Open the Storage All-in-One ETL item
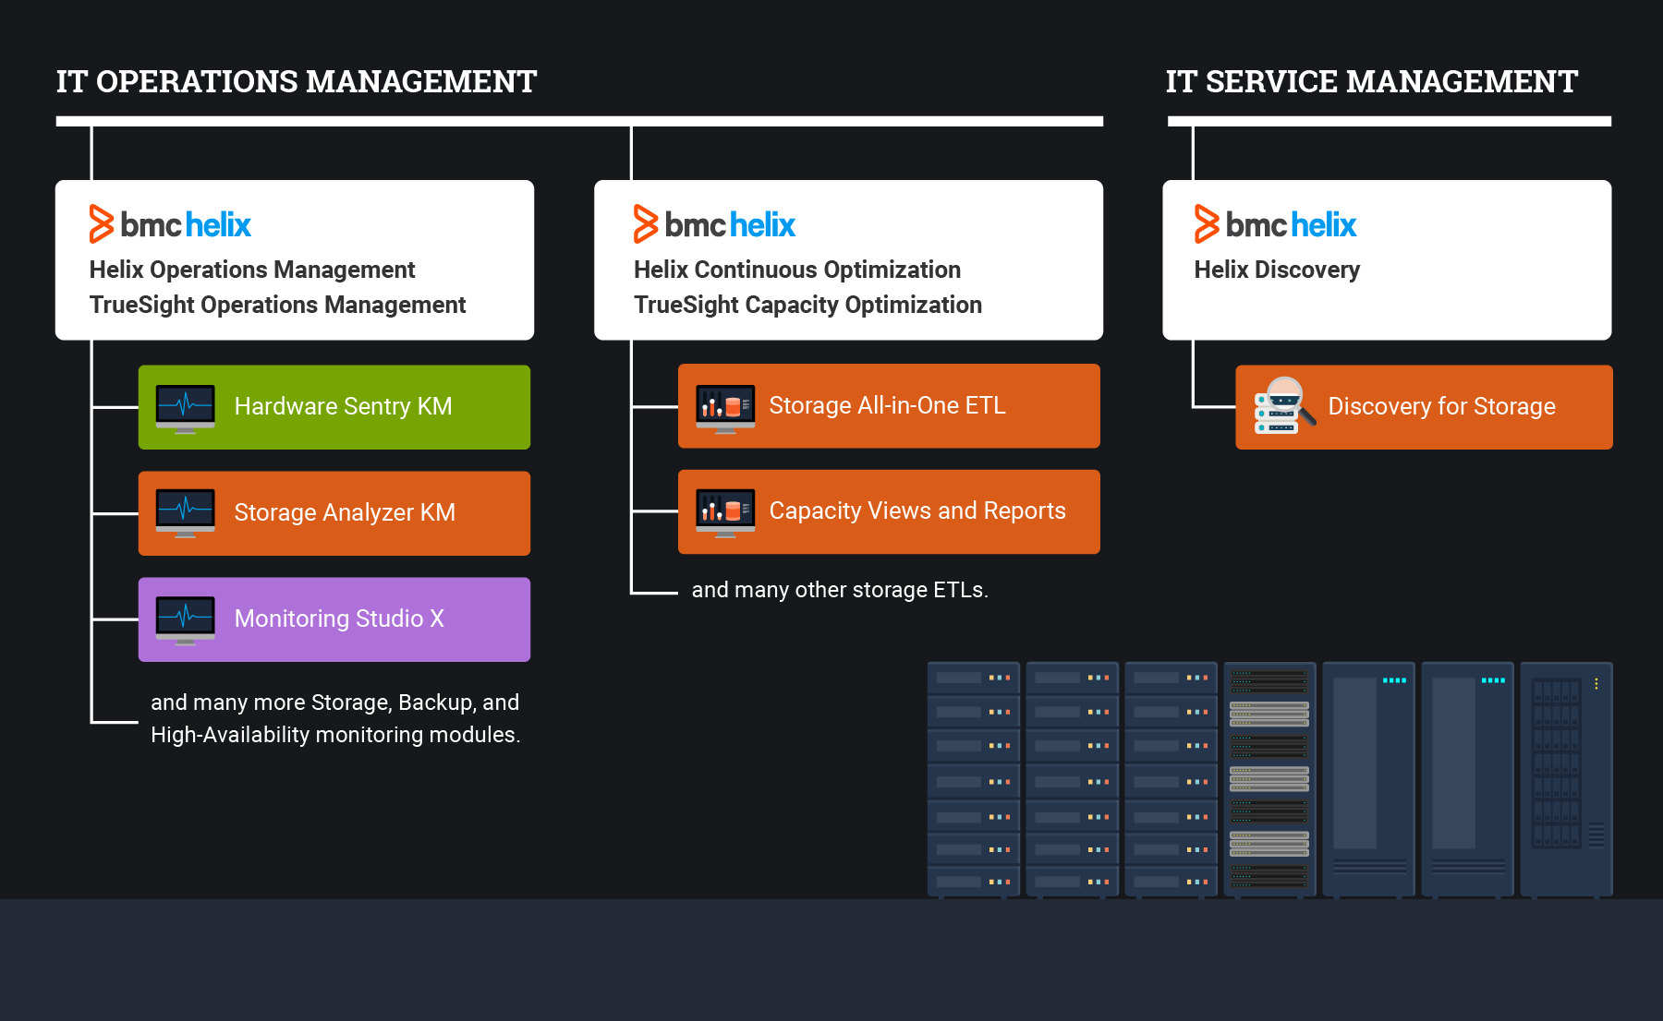 tap(888, 405)
